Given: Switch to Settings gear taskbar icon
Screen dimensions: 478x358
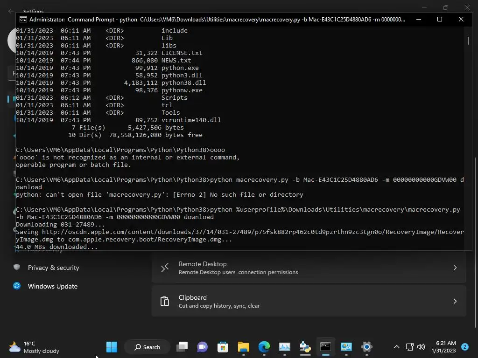Looking at the screenshot, I should click(367, 347).
